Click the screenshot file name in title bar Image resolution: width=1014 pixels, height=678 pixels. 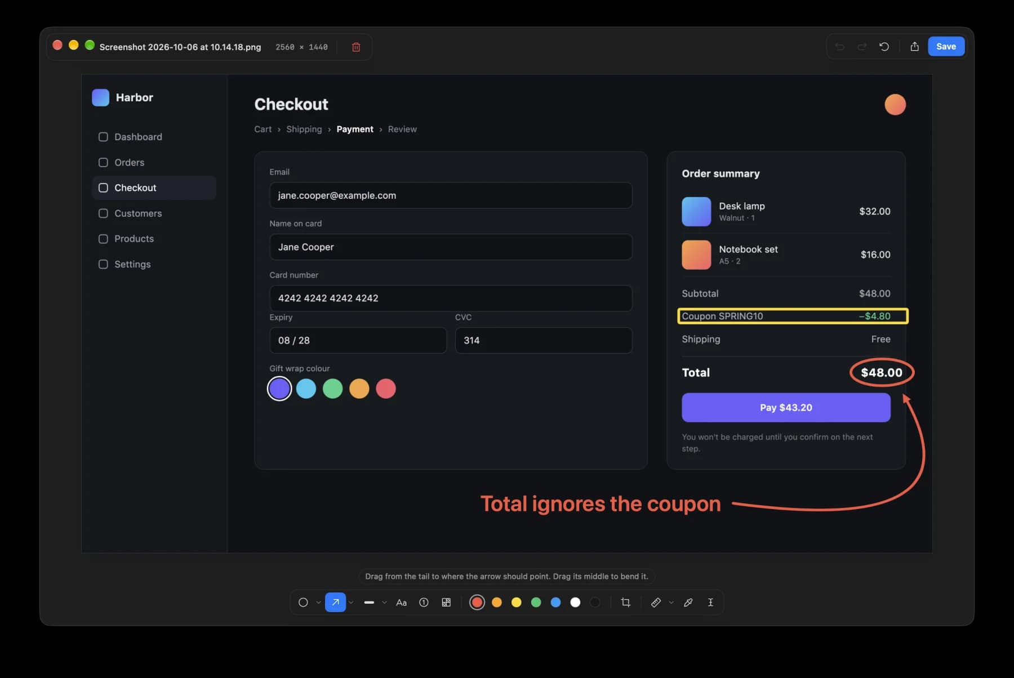tap(180, 47)
